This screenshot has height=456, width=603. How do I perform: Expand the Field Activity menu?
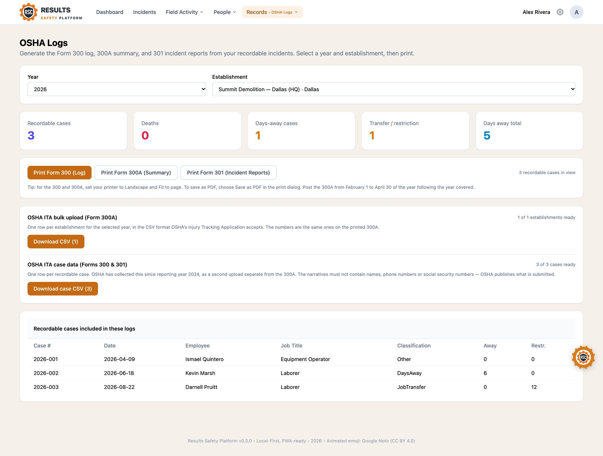(184, 12)
